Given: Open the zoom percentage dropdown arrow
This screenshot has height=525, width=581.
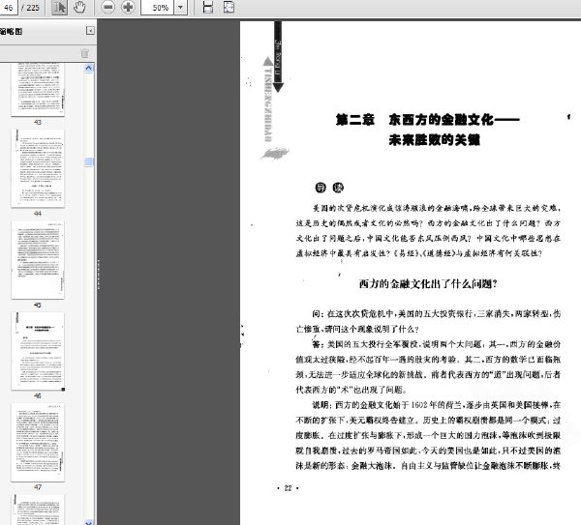Looking at the screenshot, I should pos(181,8).
